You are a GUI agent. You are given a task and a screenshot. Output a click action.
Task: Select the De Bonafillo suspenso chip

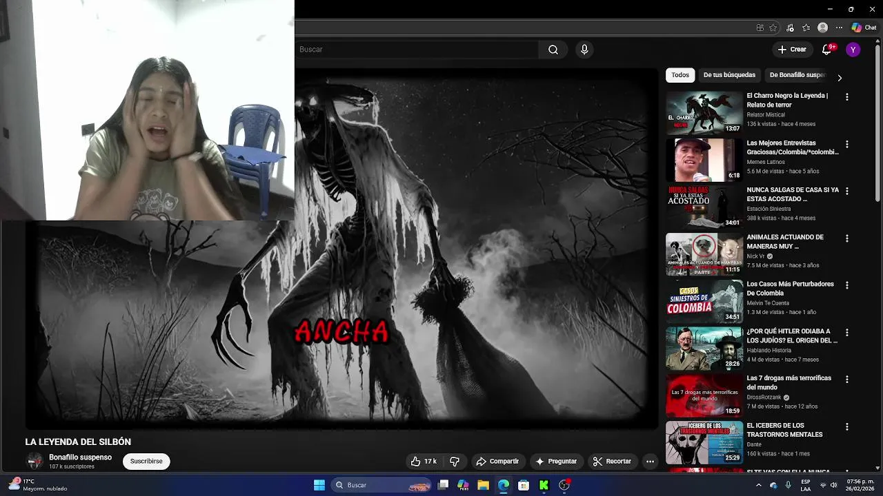[x=797, y=75]
